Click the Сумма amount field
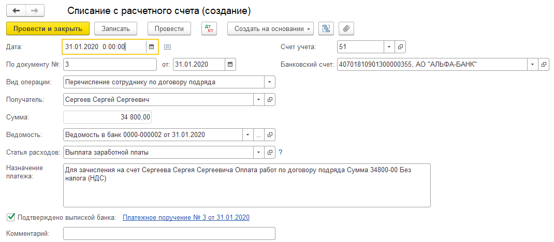The width and height of the screenshot is (554, 242). point(108,117)
